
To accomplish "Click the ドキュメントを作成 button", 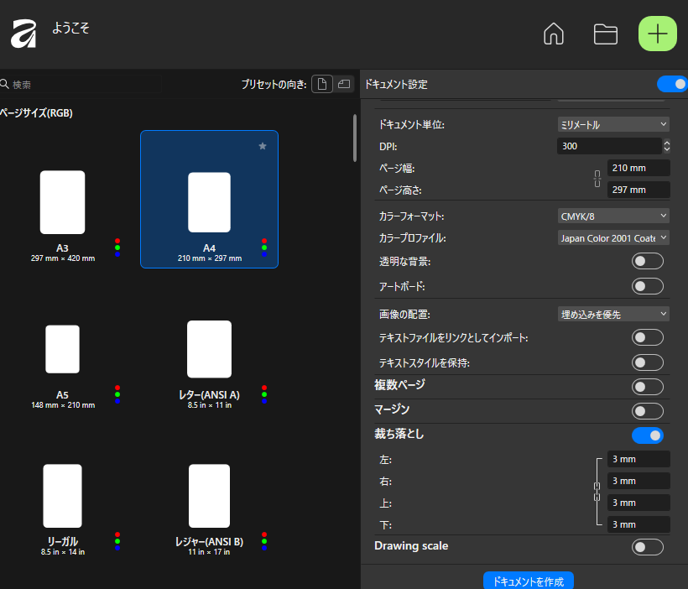I will tap(528, 580).
